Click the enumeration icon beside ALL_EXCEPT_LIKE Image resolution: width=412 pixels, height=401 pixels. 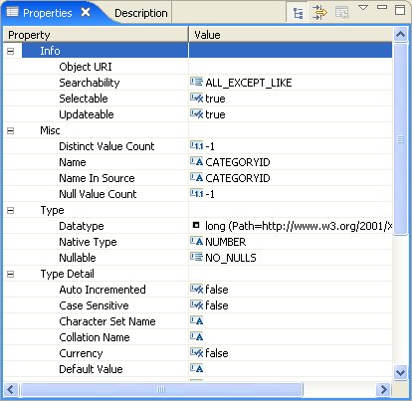(x=196, y=82)
